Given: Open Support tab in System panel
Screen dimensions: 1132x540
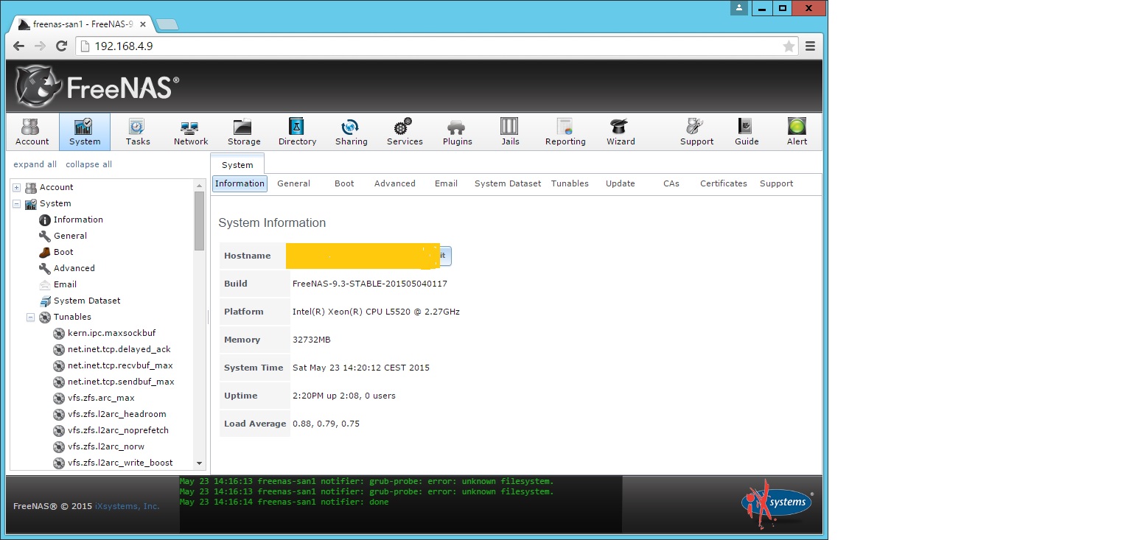Looking at the screenshot, I should pyautogui.click(x=776, y=183).
